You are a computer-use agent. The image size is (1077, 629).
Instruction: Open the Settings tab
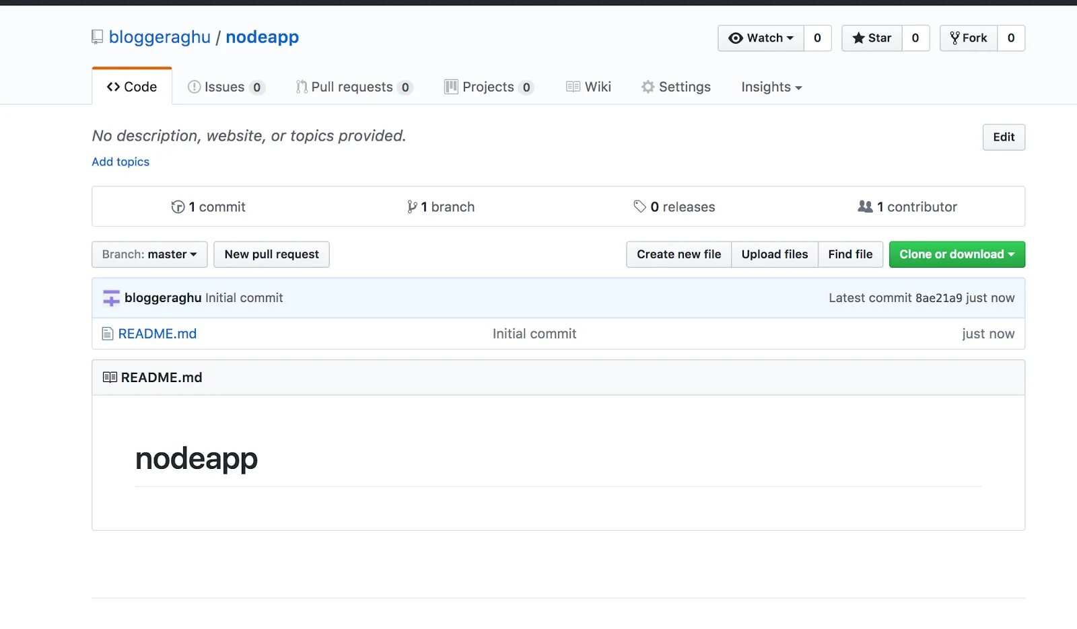click(x=676, y=87)
